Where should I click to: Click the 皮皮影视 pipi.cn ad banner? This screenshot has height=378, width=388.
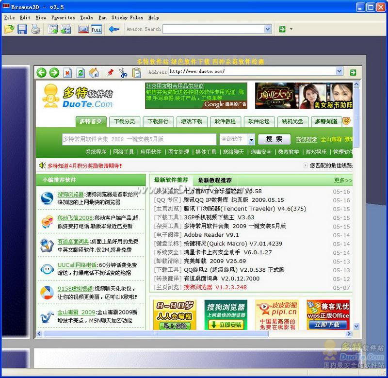[276, 314]
